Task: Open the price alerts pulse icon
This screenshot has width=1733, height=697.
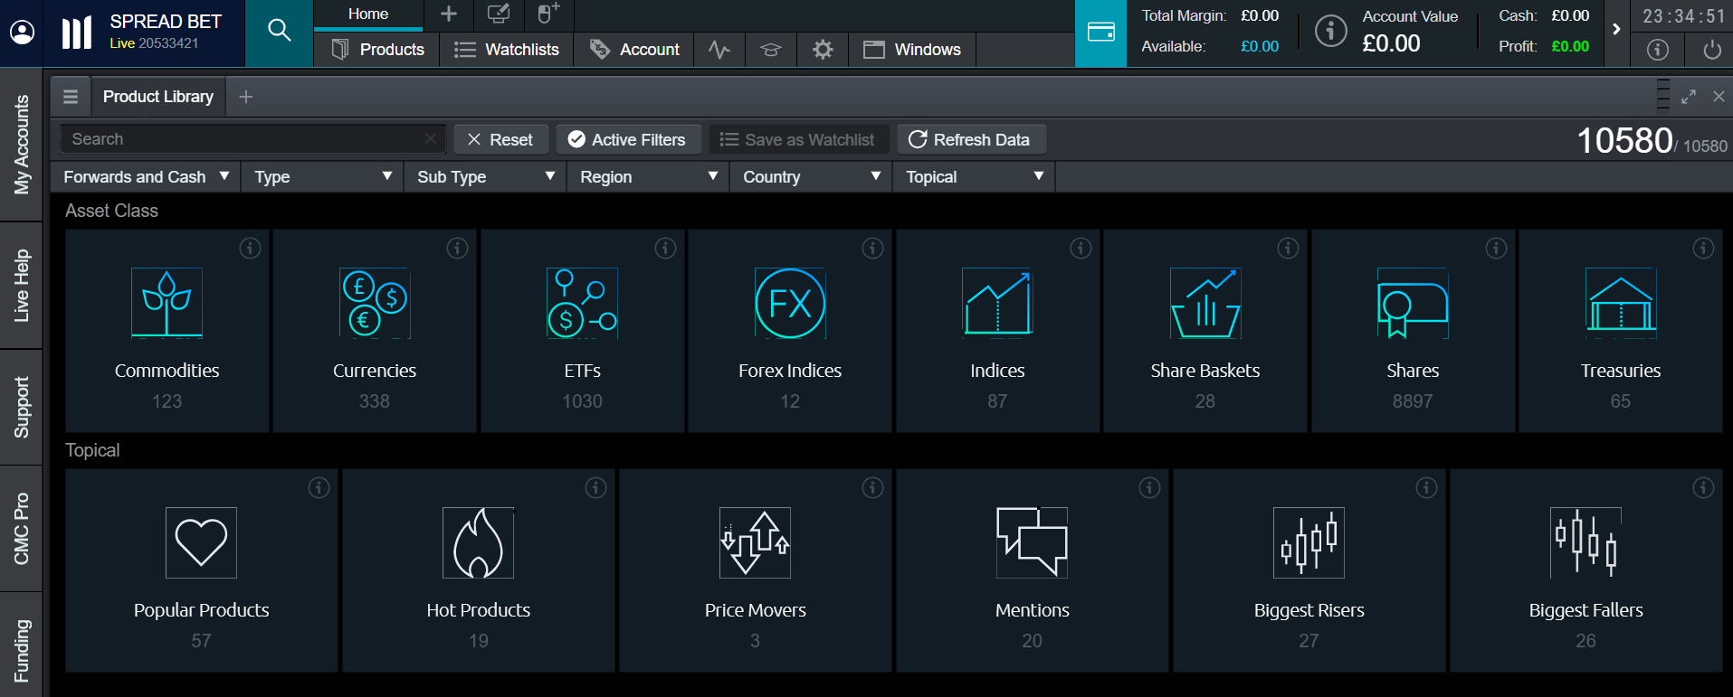Action: pos(719,50)
